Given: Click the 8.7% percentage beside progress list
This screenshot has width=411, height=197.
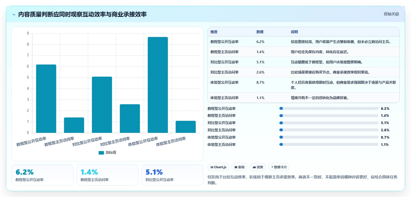Looking at the screenshot, I should pos(385,137).
